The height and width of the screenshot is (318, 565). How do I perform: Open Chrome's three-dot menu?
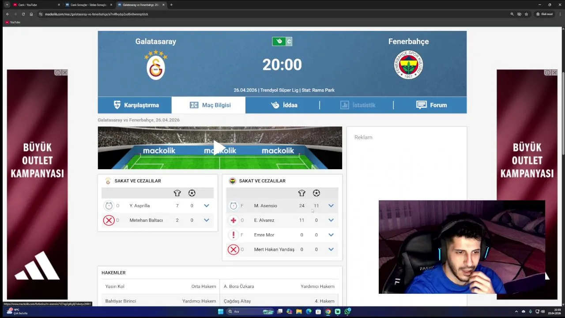[560, 14]
